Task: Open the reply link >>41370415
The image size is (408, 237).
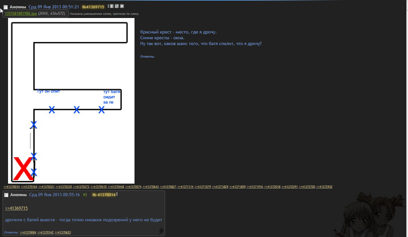Action: 99,187
